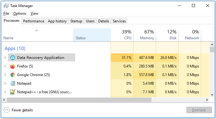This screenshot has height=119, width=216.
Task: Expand the Google Chrome (25) process group
Action: tap(5, 75)
